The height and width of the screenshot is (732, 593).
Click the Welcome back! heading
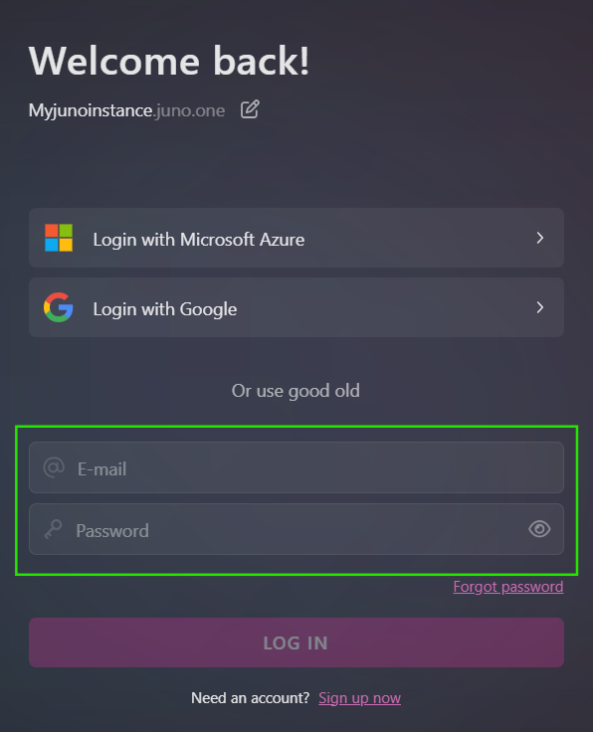(169, 61)
